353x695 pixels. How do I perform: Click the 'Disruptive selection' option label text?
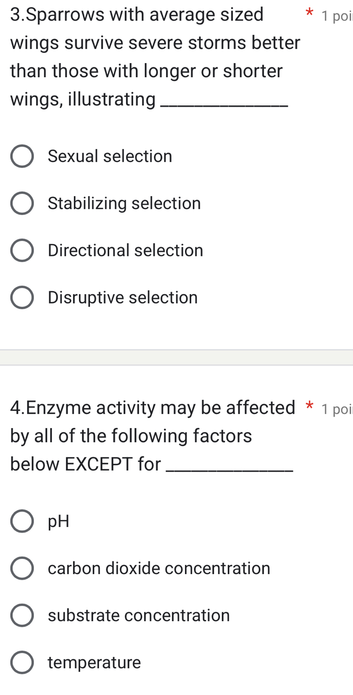click(x=123, y=297)
